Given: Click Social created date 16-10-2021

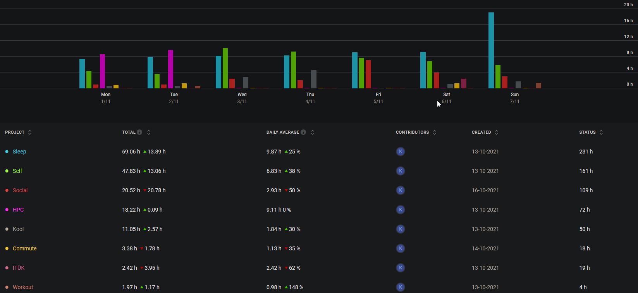Looking at the screenshot, I should point(485,190).
